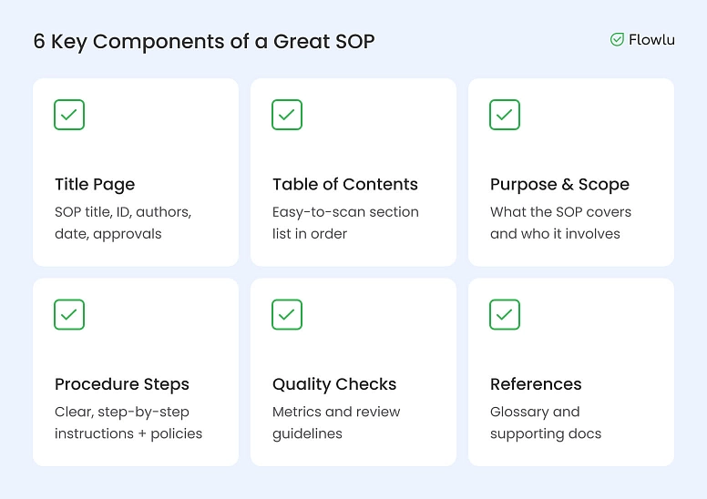This screenshot has height=499, width=707.
Task: Select the Procedure Steps heading
Action: 122,384
